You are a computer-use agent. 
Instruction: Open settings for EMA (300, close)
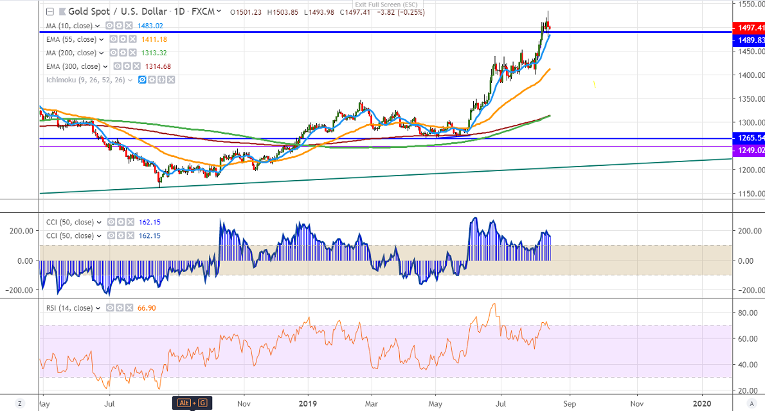pos(127,66)
